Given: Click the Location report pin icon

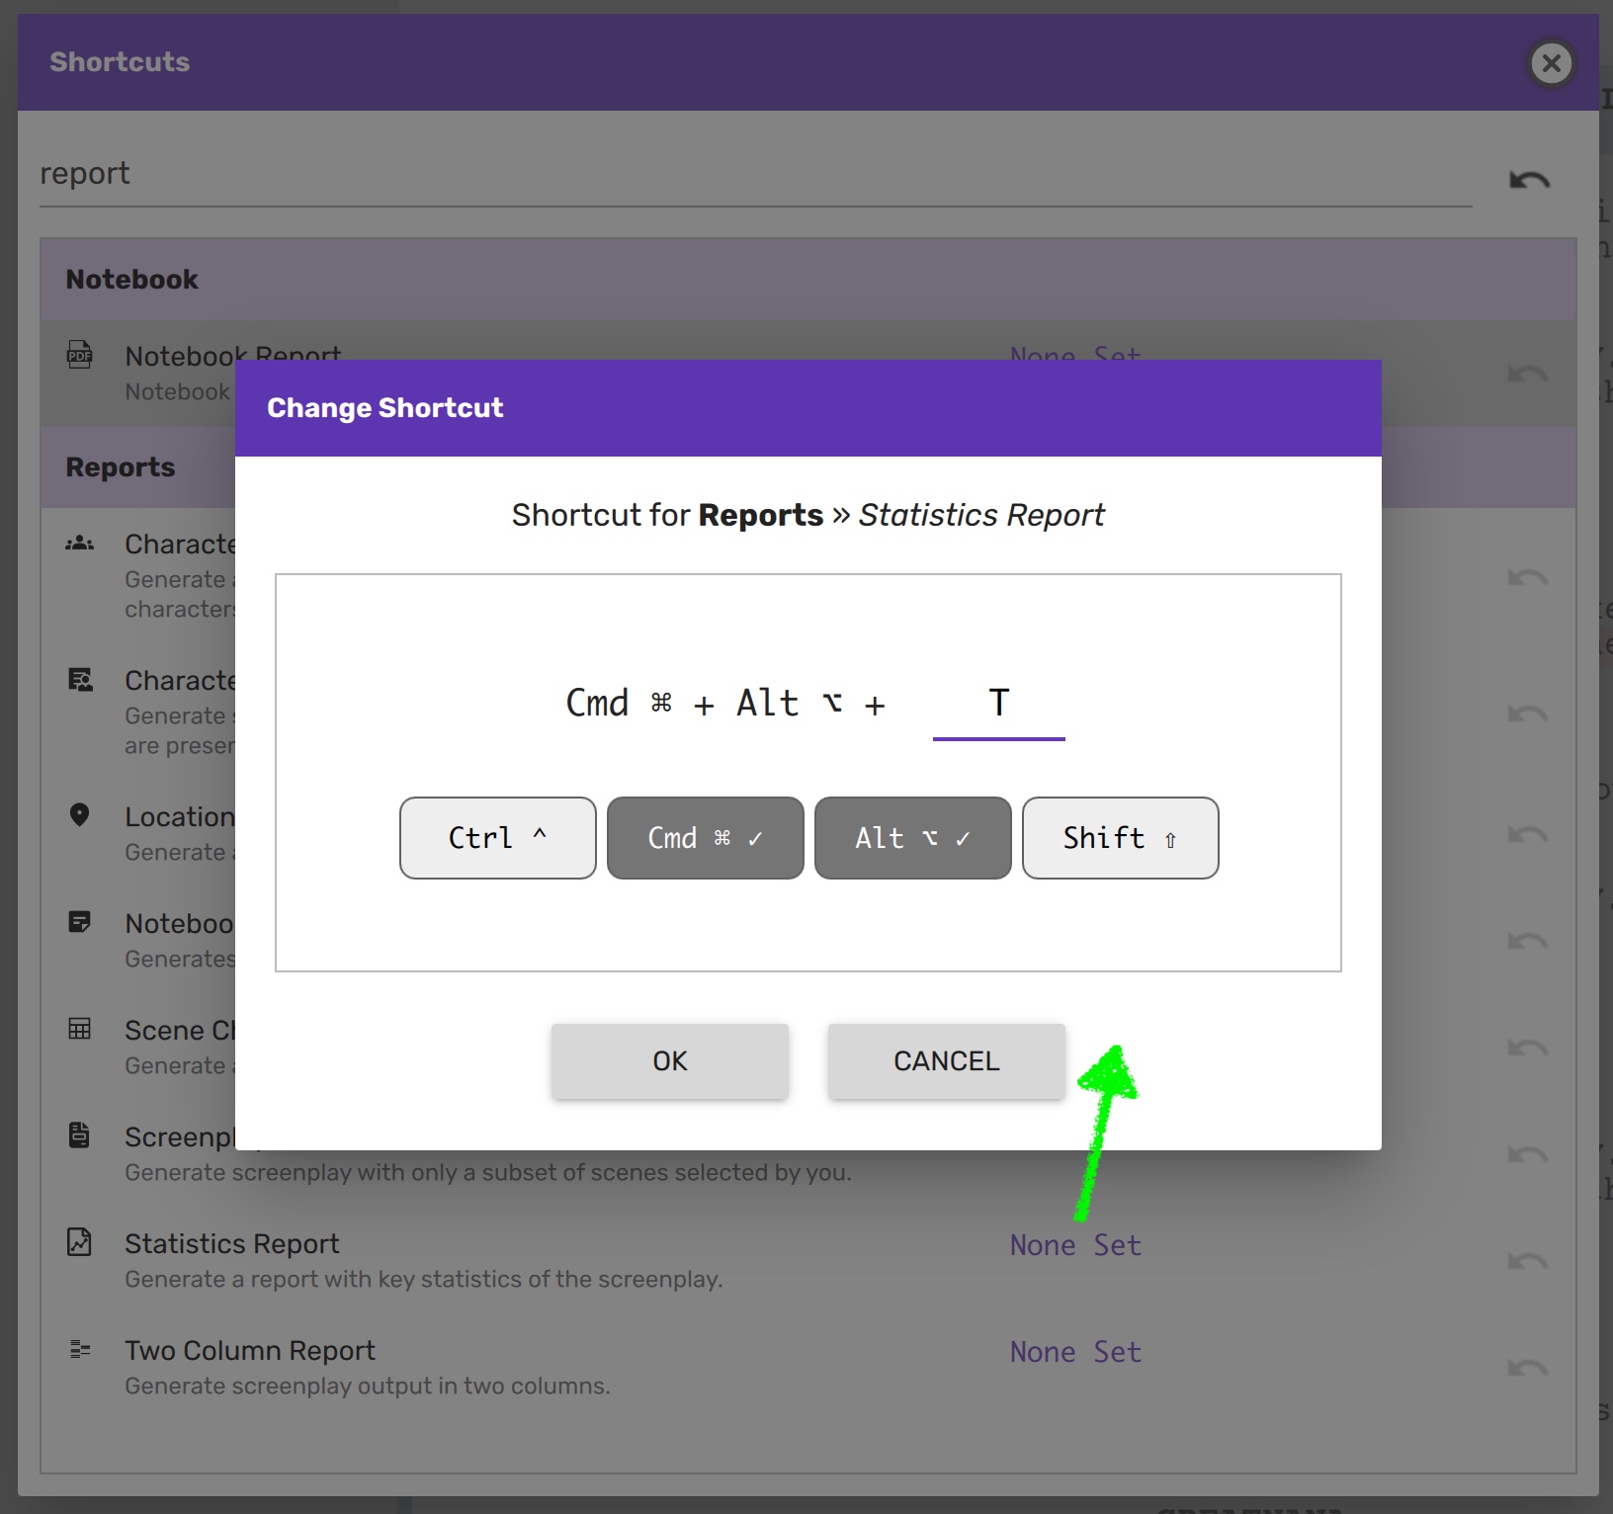Looking at the screenshot, I should point(79,815).
